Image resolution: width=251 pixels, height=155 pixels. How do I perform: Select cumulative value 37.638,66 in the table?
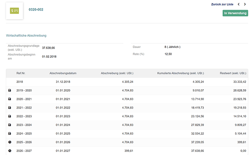198,151
